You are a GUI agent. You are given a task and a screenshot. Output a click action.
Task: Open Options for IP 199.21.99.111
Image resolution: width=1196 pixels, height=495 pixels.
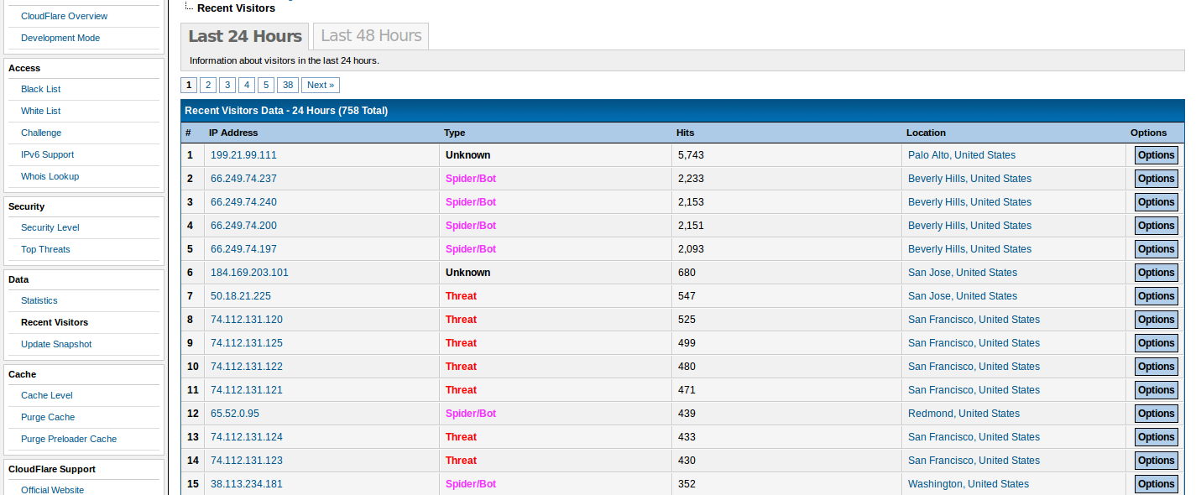coord(1156,155)
